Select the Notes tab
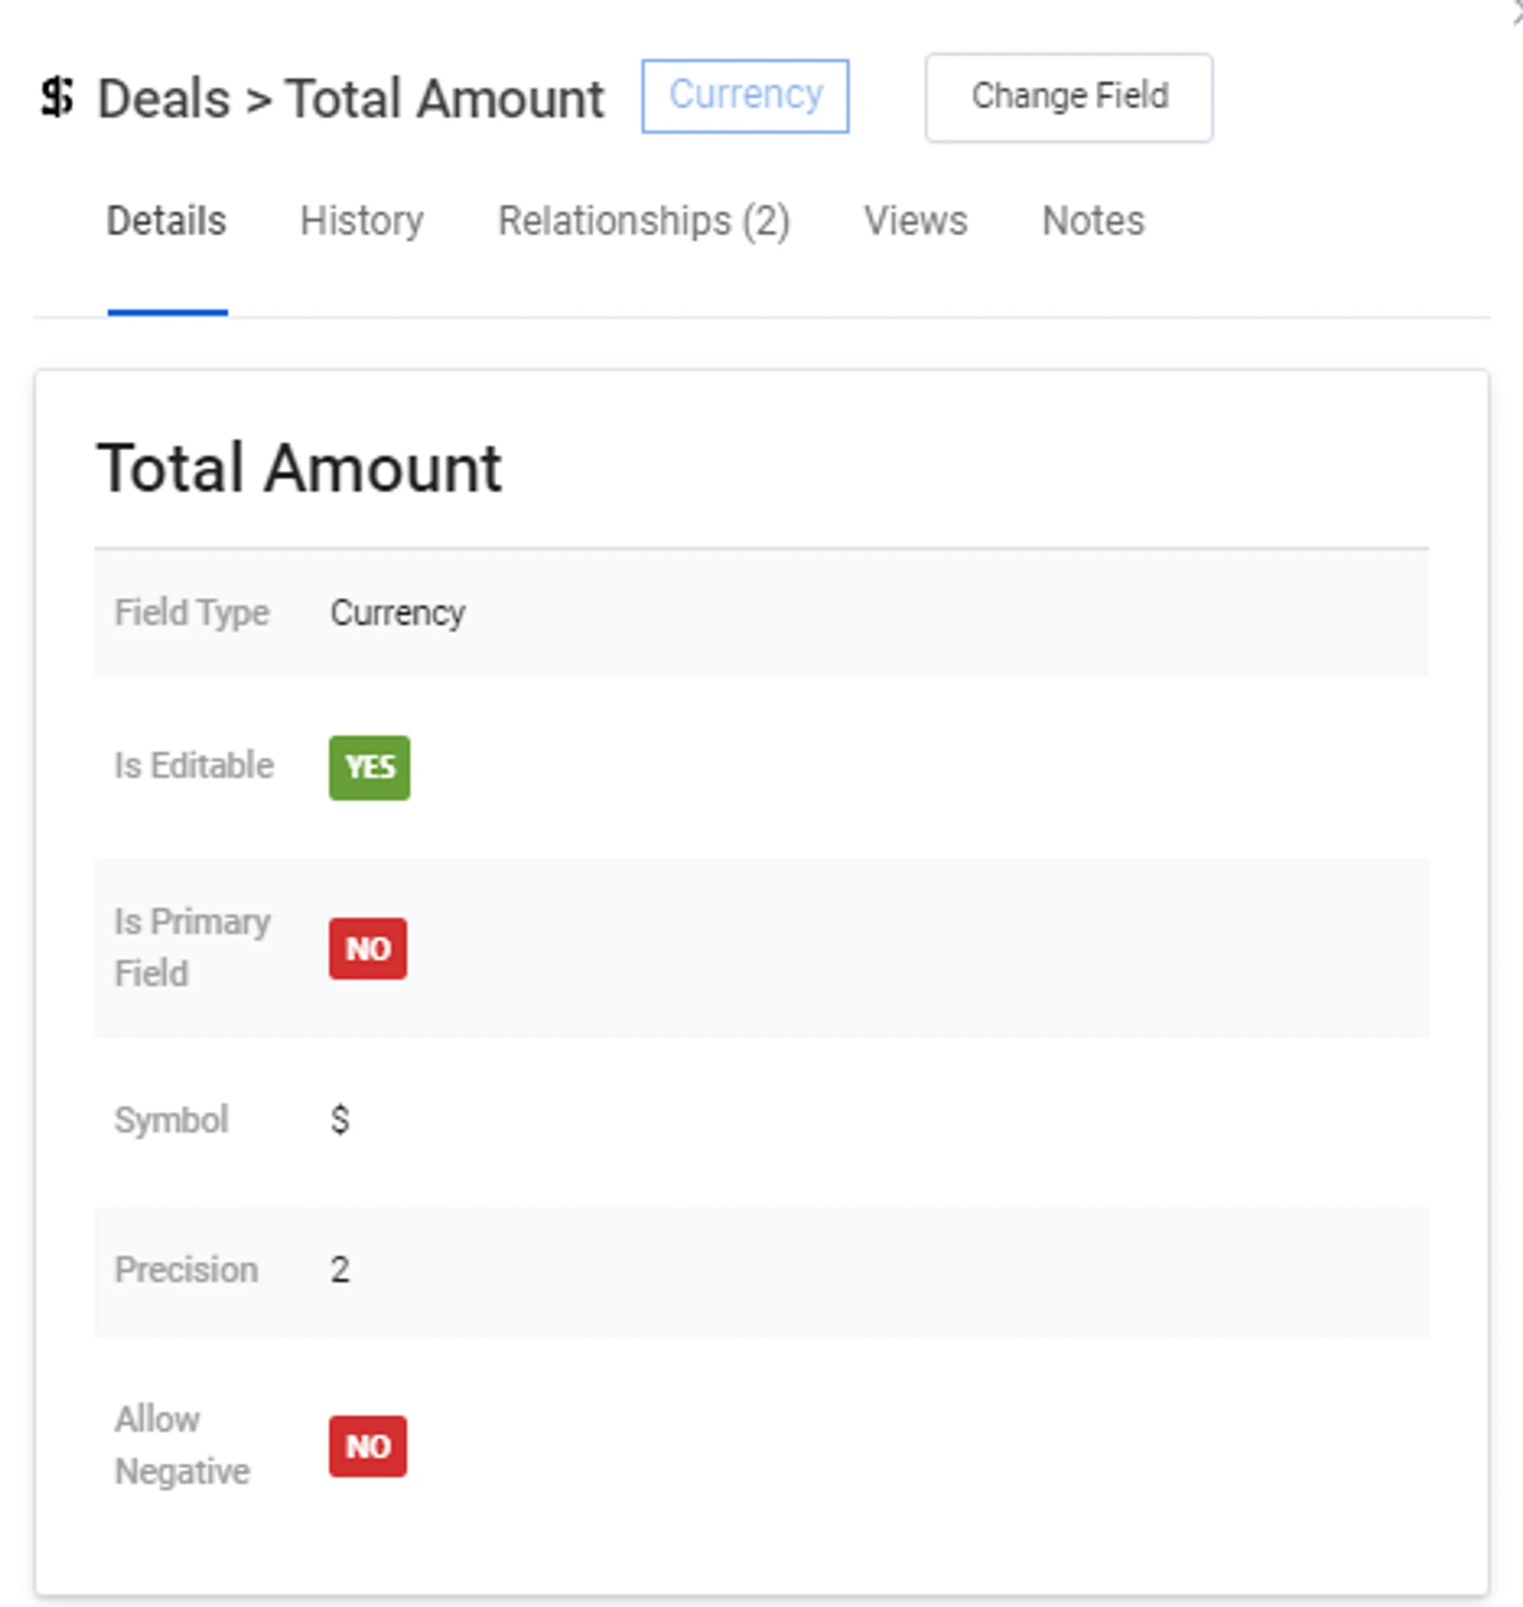 [1093, 221]
